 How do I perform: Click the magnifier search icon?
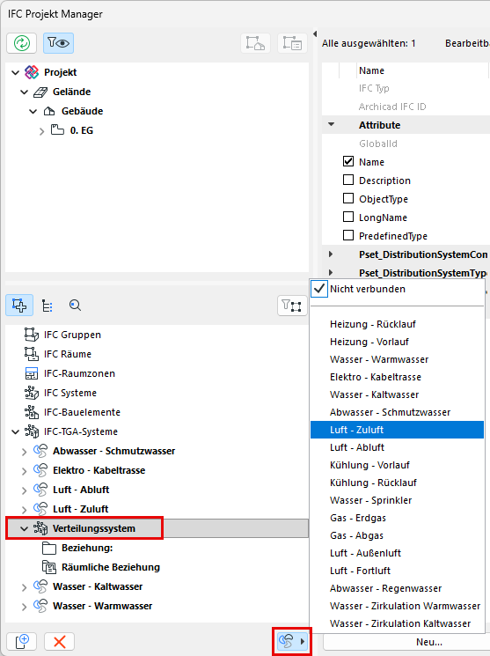75,305
